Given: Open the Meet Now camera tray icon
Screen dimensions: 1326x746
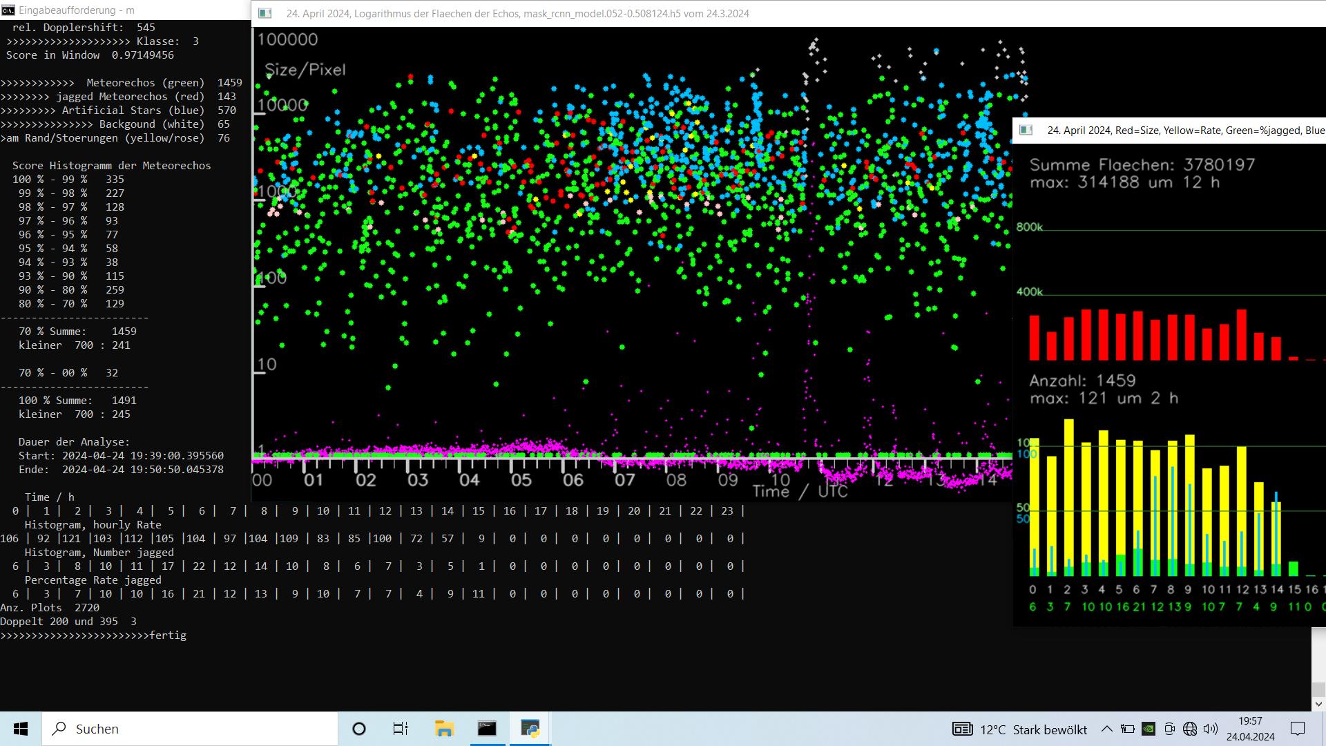Looking at the screenshot, I should pos(1169,729).
